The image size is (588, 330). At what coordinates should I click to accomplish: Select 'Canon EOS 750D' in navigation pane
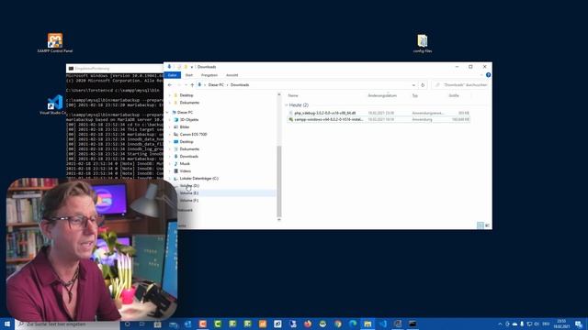(x=193, y=135)
